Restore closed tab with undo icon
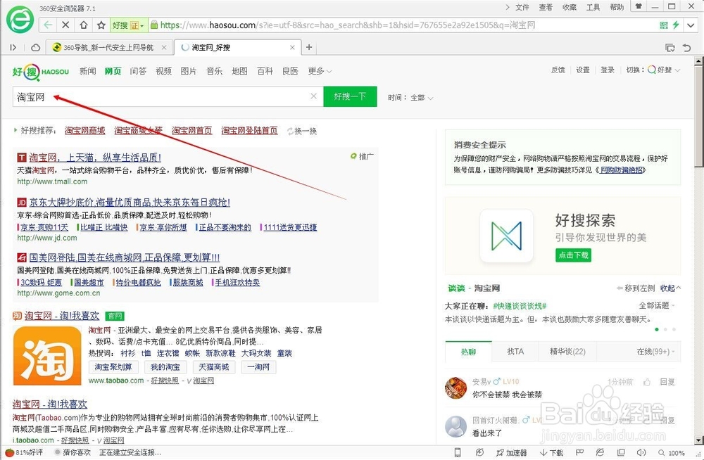Screen dimensions: 704x460 [686, 47]
